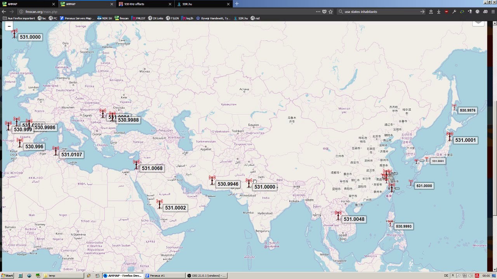Open the Firefox hamburger menu
The height and width of the screenshot is (279, 497).
click(x=493, y=12)
